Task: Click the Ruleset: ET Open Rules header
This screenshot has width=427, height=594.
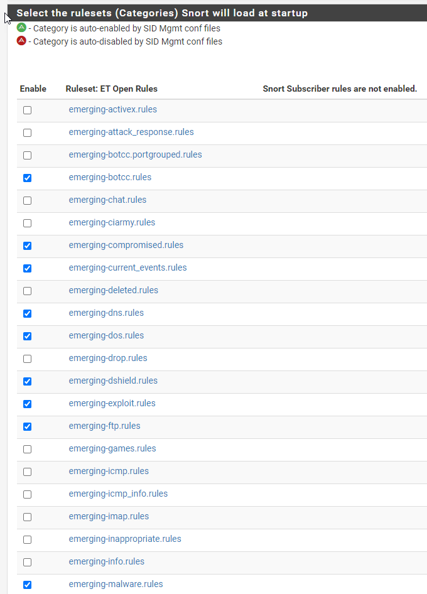Action: click(x=111, y=89)
